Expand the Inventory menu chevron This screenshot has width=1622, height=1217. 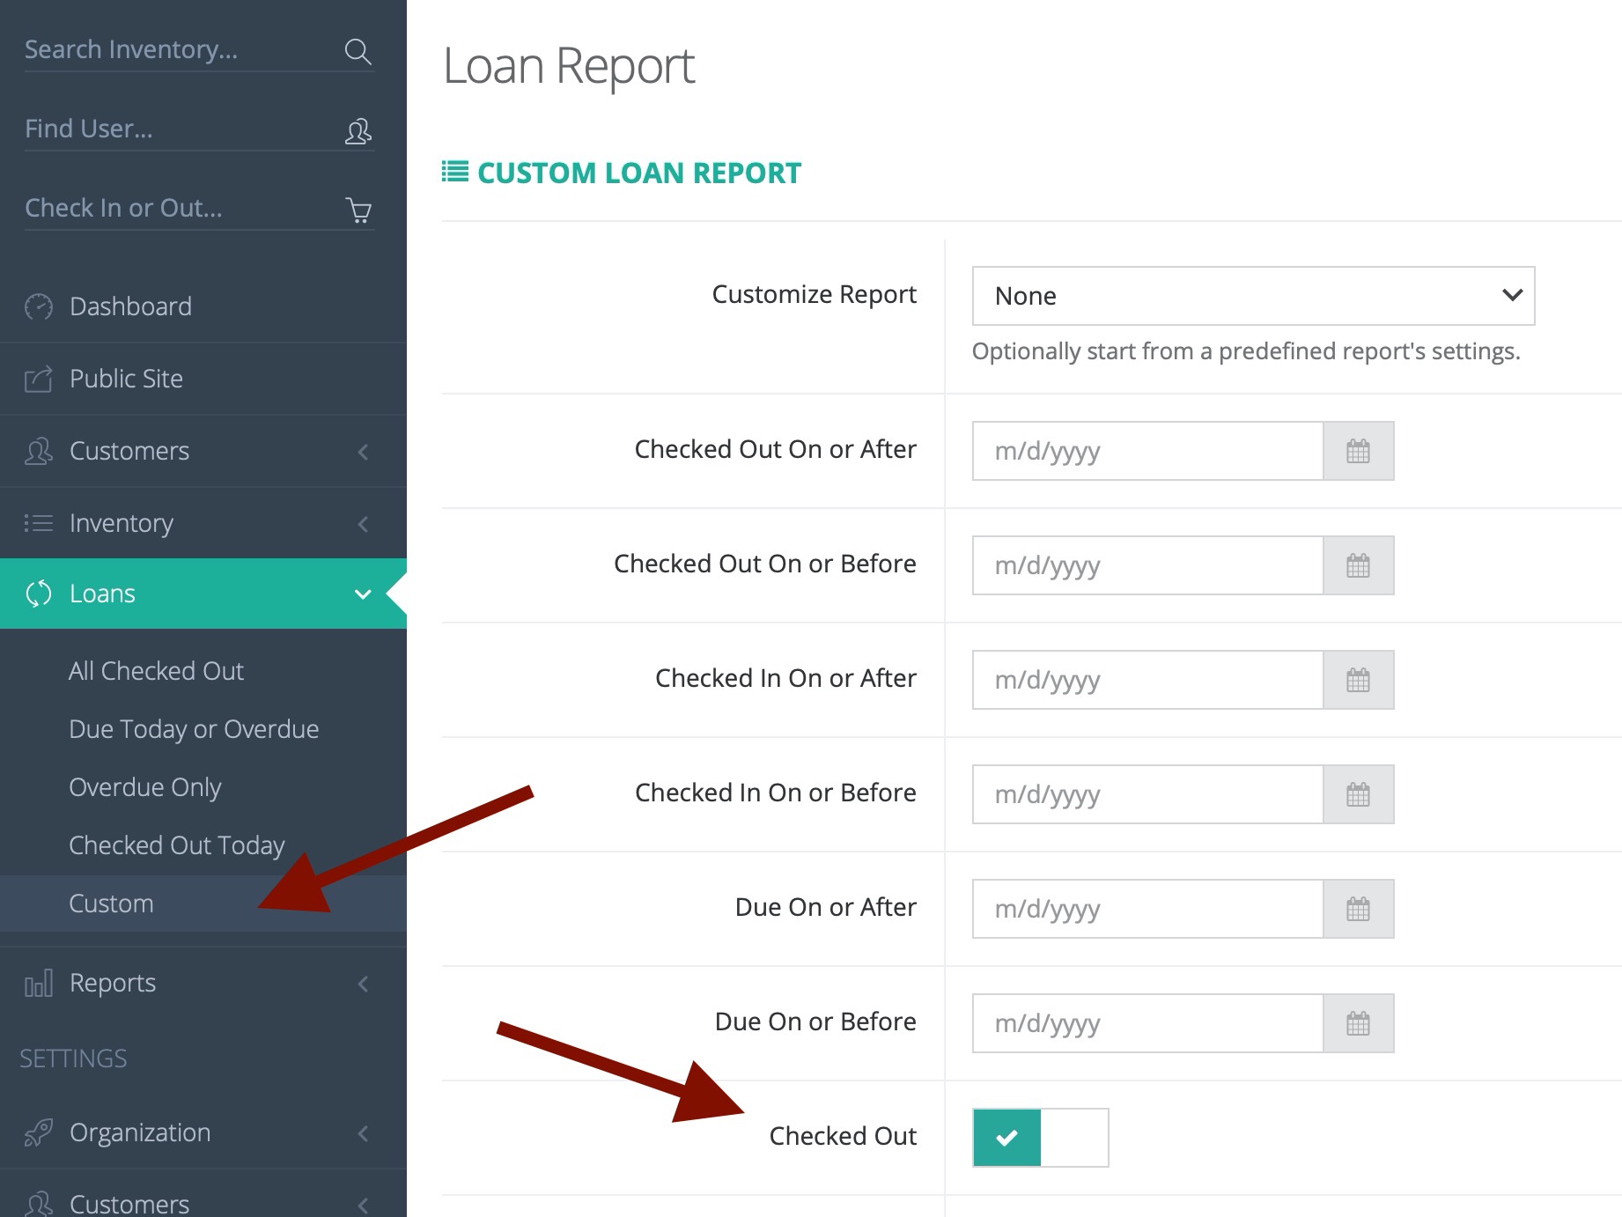pos(363,524)
